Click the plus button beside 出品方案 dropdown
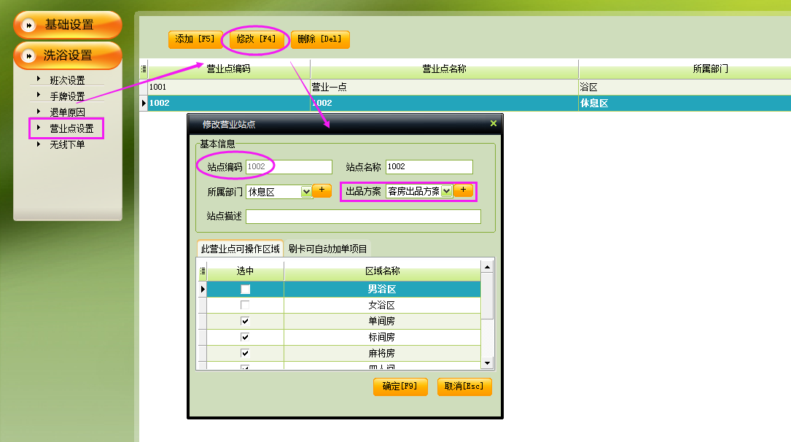791x442 pixels. pyautogui.click(x=463, y=190)
